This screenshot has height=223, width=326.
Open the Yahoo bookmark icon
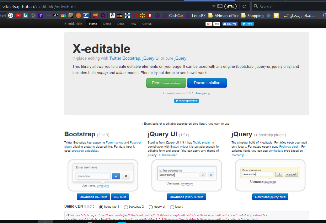(41, 15)
